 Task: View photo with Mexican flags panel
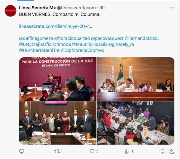[x=136, y=79]
